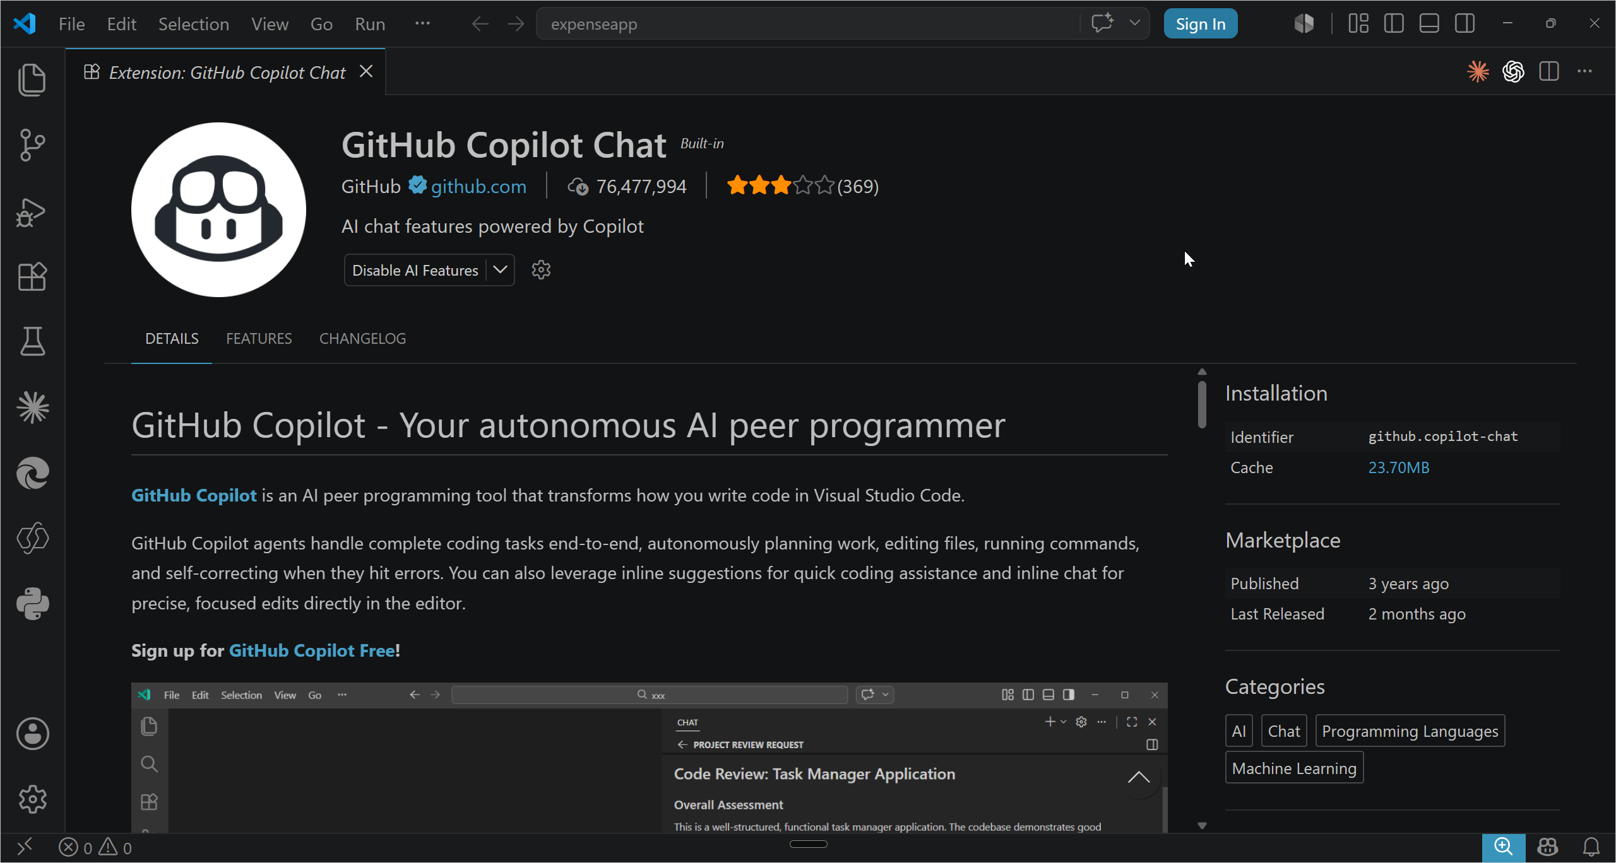The image size is (1616, 863).
Task: Toggle the Secondary Side Bar visibility
Action: [x=1464, y=23]
